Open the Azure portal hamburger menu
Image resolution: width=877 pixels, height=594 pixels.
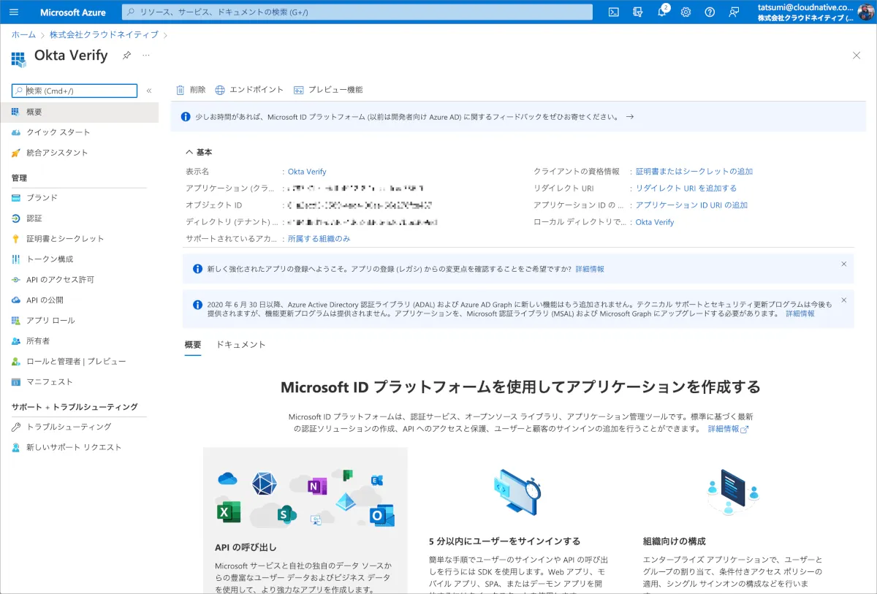point(14,12)
